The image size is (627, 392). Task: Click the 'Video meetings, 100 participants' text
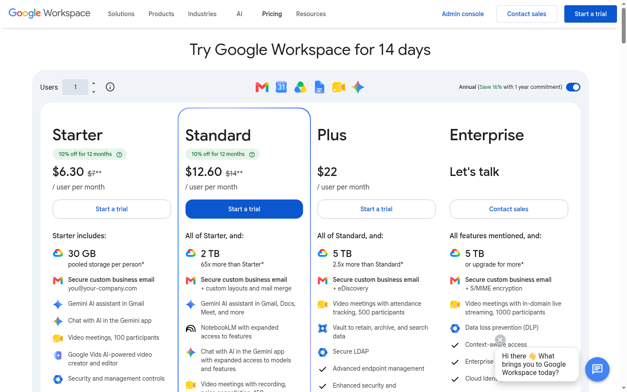coord(114,338)
